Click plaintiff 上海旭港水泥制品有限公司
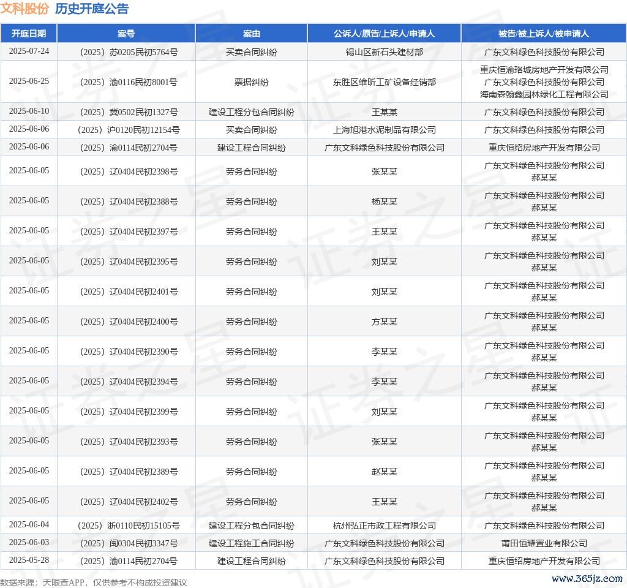The width and height of the screenshot is (627, 588). pos(384,130)
